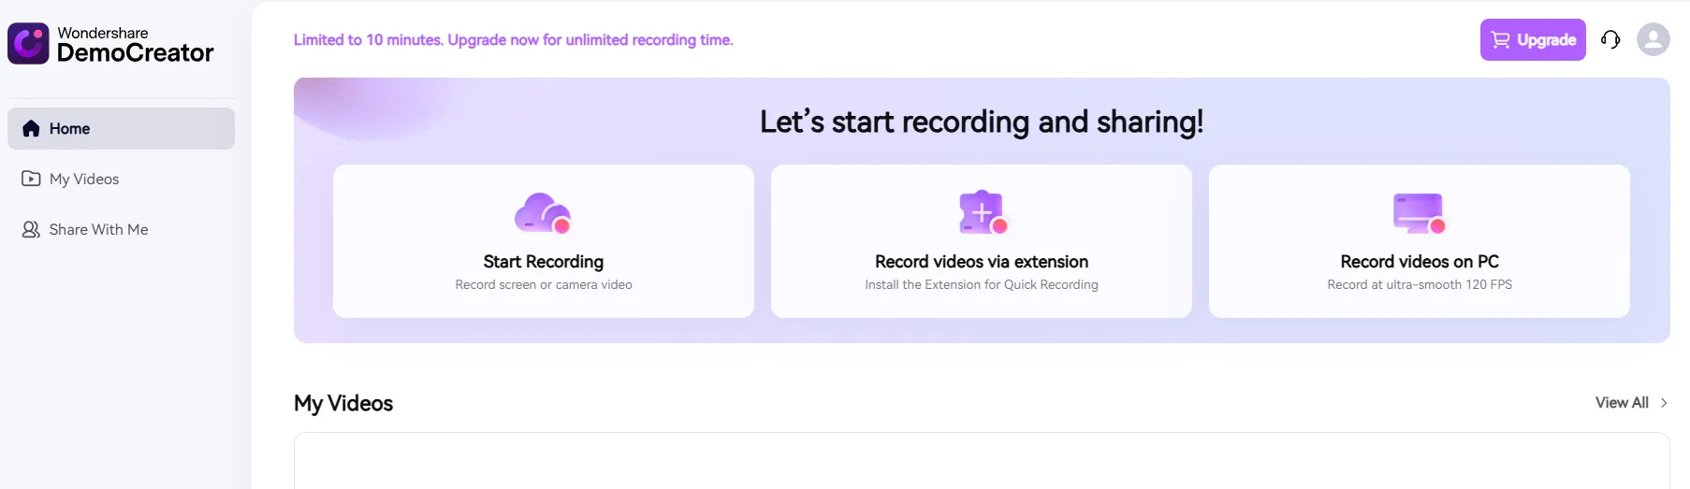The height and width of the screenshot is (489, 1690).
Task: Click "Install the Extension for Quick Recording" text
Action: tap(982, 284)
